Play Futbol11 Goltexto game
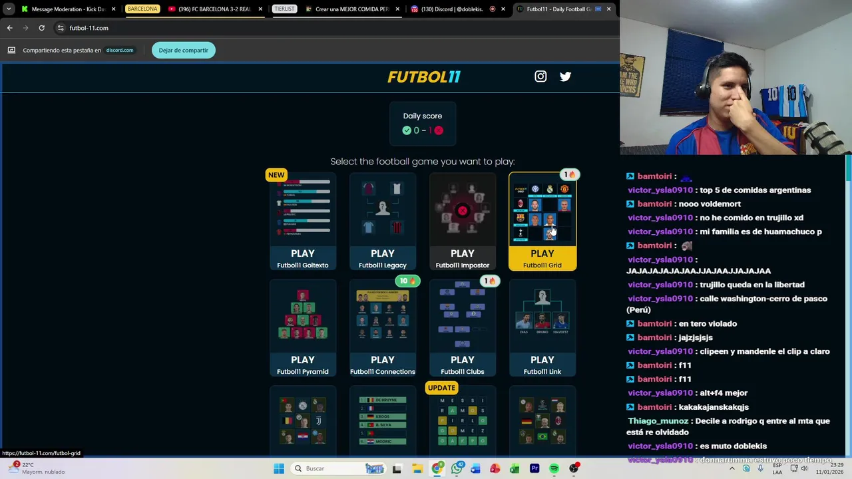 tap(303, 258)
